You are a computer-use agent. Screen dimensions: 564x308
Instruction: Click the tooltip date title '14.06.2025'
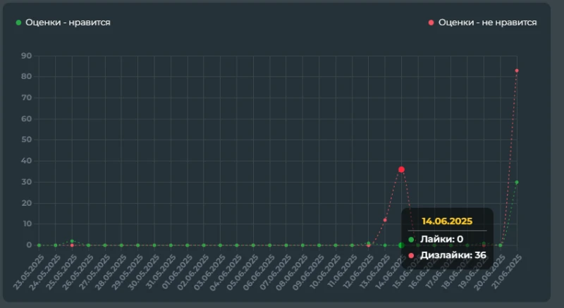tap(447, 221)
